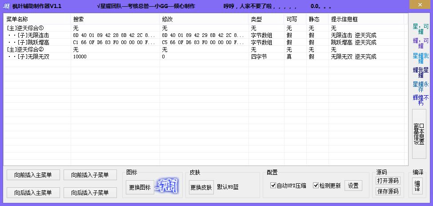Image resolution: width=433 pixels, height=206 pixels.
Task: Click sidebar text 星耀我耀
Action: pos(421,58)
